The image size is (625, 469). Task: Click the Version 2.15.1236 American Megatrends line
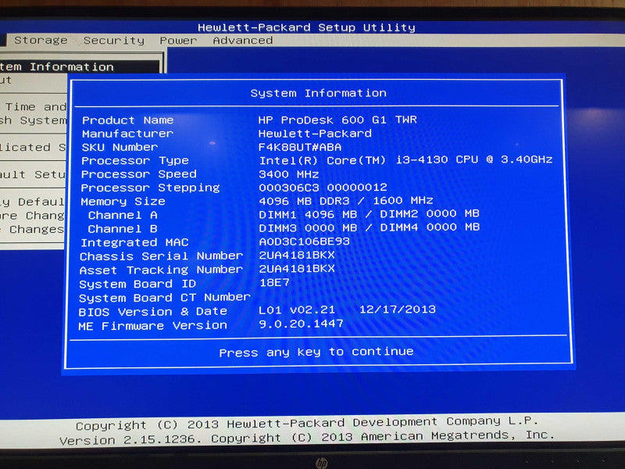coord(307,437)
